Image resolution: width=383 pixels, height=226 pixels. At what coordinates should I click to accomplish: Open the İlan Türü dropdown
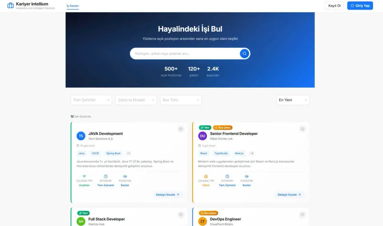181,100
